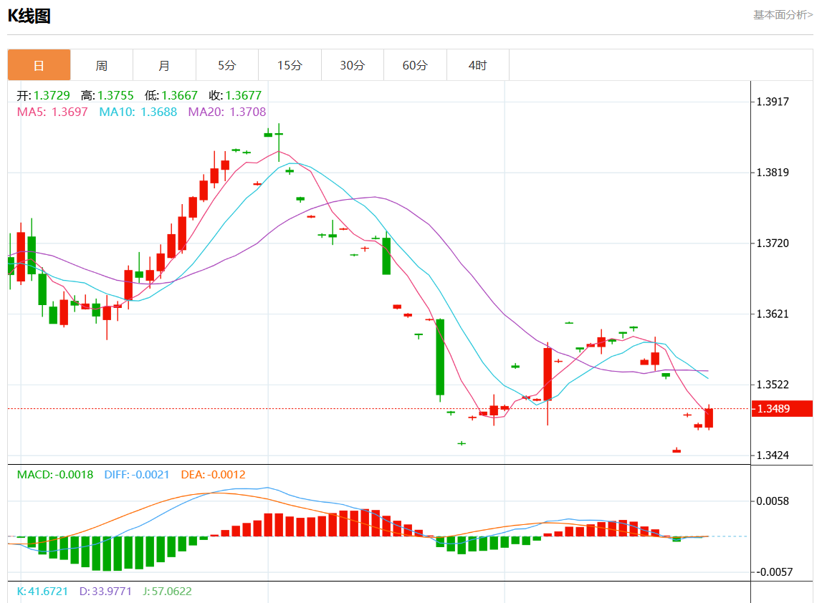Choose the 15分 interval tab
This screenshot has width=822, height=603.
(290, 65)
